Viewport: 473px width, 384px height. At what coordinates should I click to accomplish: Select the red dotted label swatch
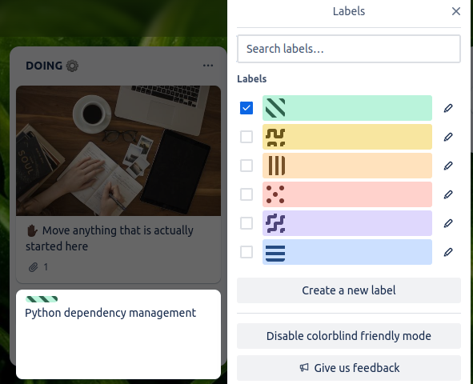(x=347, y=194)
